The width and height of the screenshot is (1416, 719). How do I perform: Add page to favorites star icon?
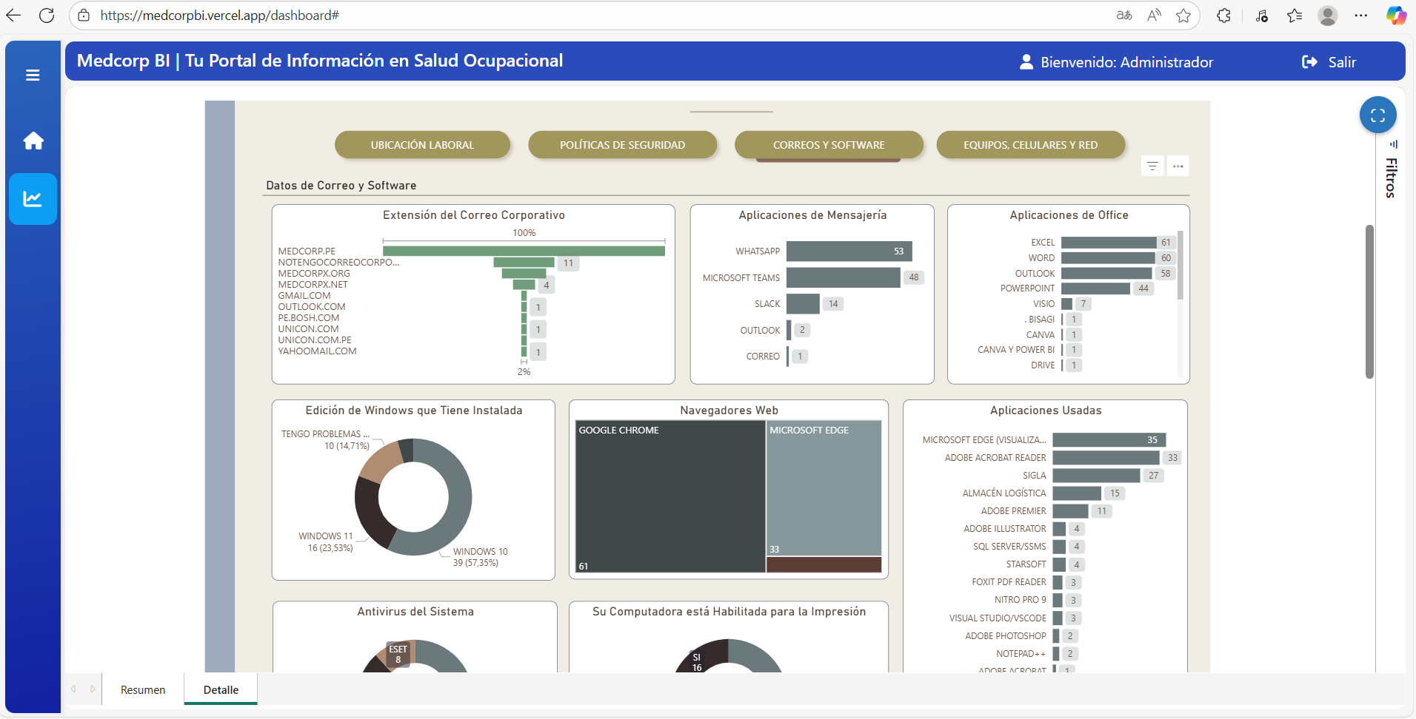(1183, 16)
